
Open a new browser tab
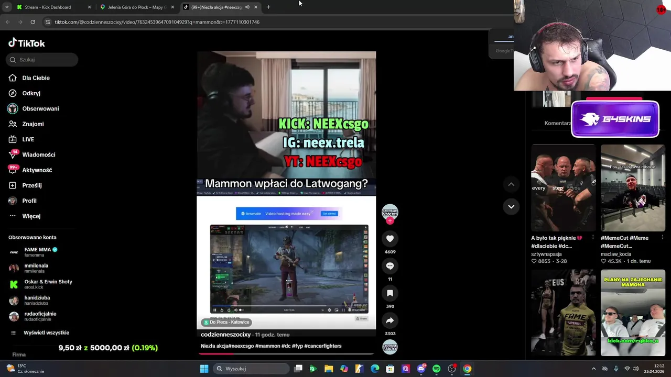(268, 7)
